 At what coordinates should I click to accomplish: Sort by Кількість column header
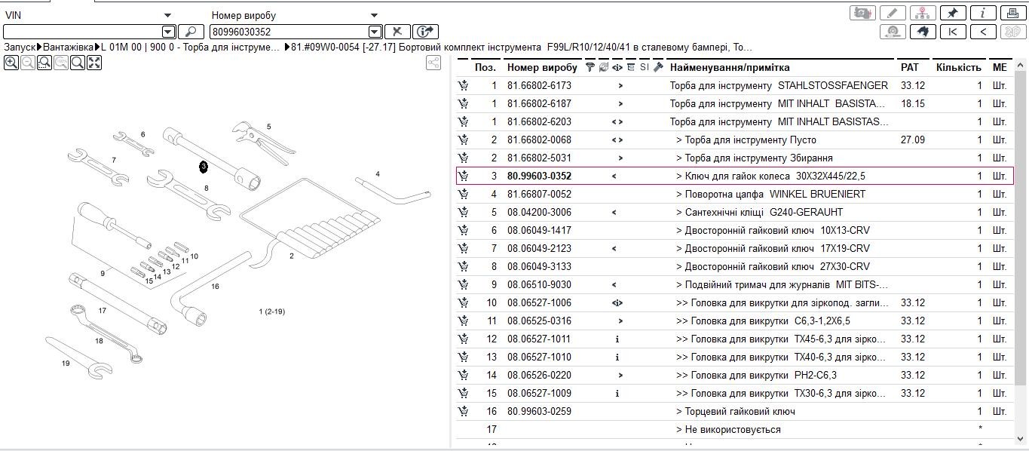[x=959, y=67]
